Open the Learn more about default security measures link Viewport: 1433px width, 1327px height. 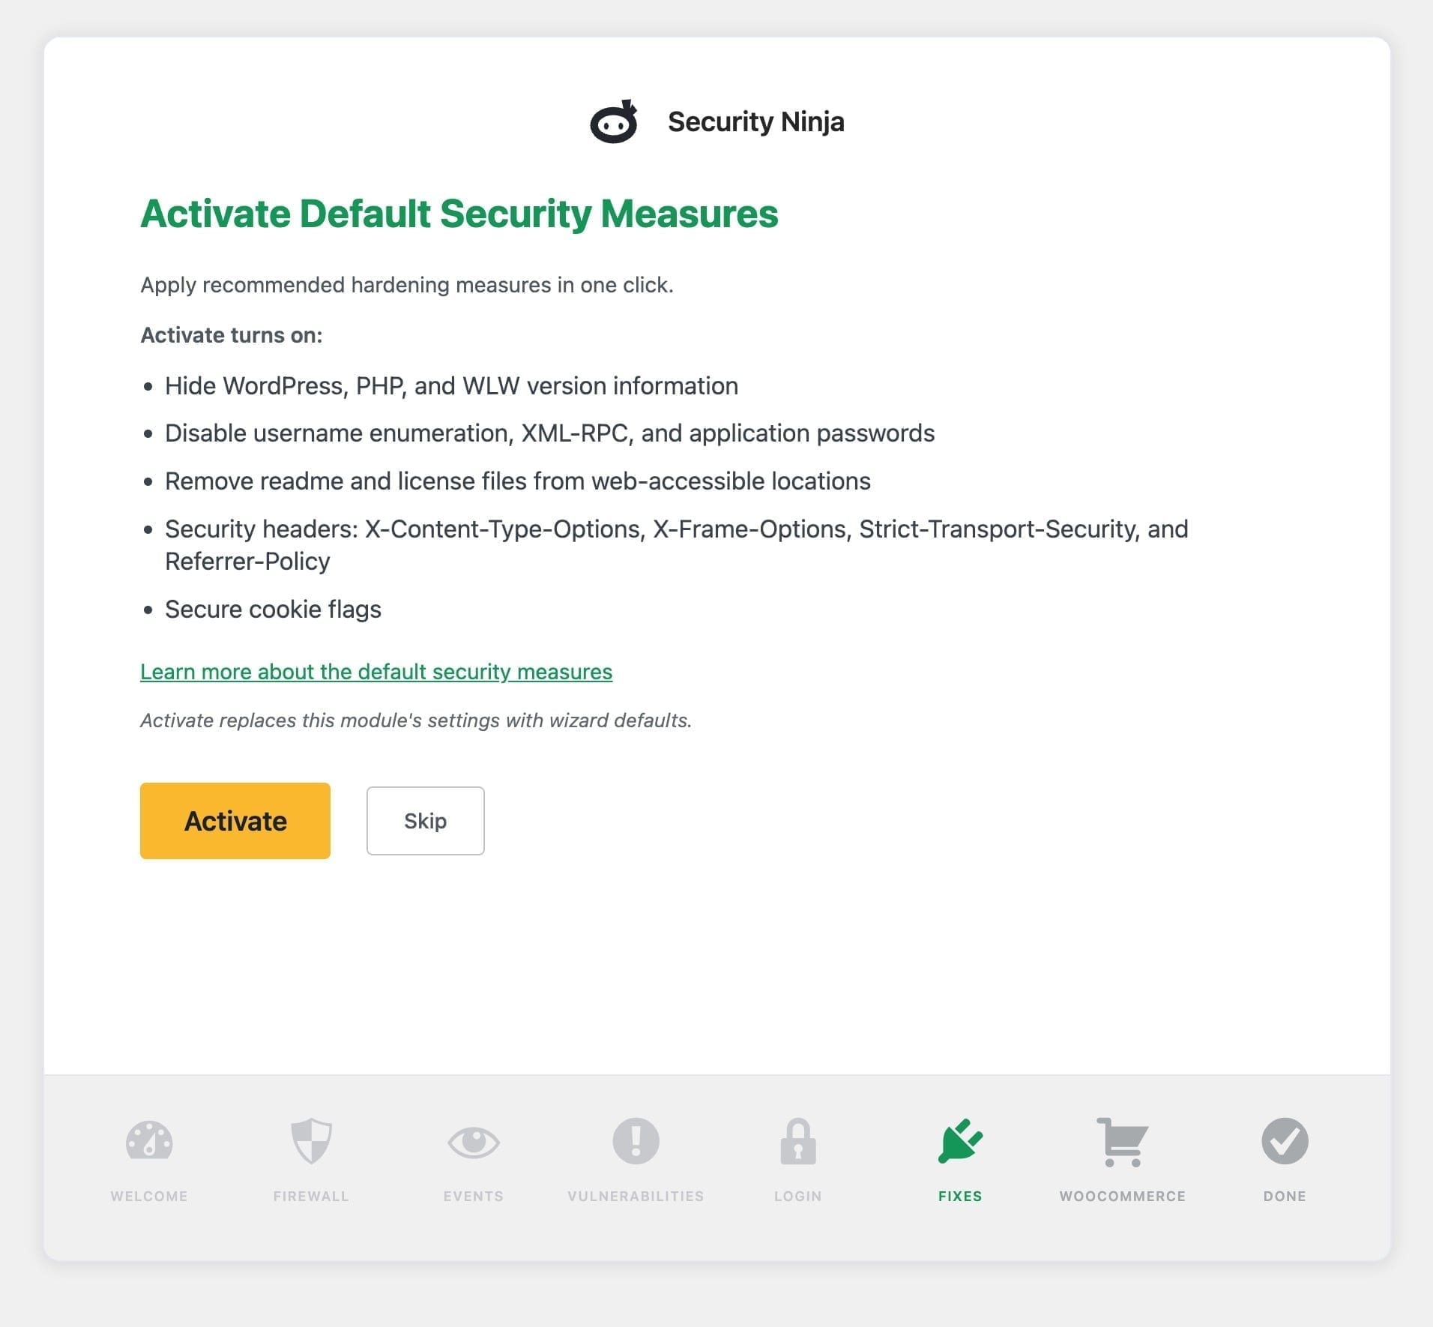point(376,672)
